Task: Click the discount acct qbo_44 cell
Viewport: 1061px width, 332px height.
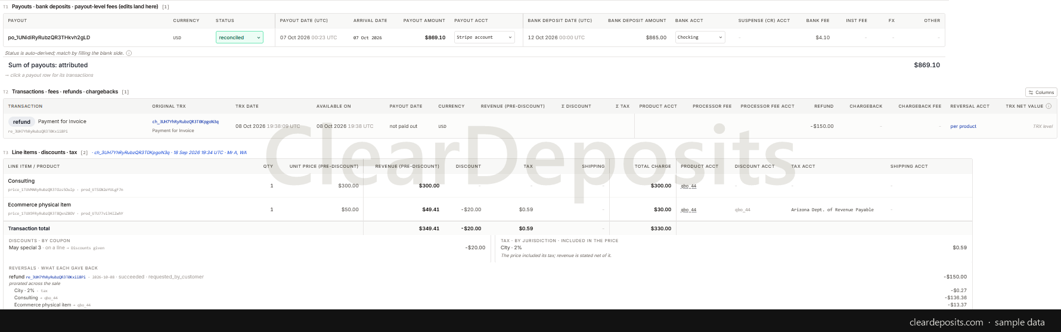Action: pyautogui.click(x=743, y=209)
